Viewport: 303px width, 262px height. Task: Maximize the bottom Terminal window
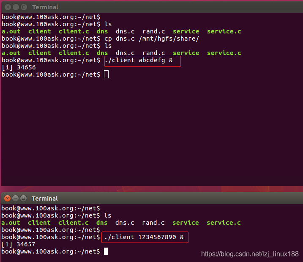point(24,199)
